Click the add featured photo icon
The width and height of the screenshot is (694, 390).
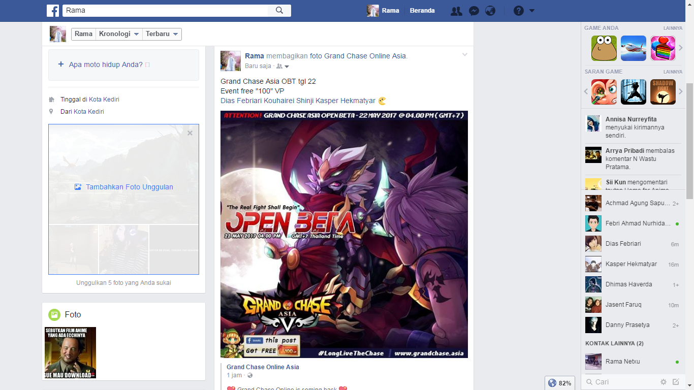(78, 187)
